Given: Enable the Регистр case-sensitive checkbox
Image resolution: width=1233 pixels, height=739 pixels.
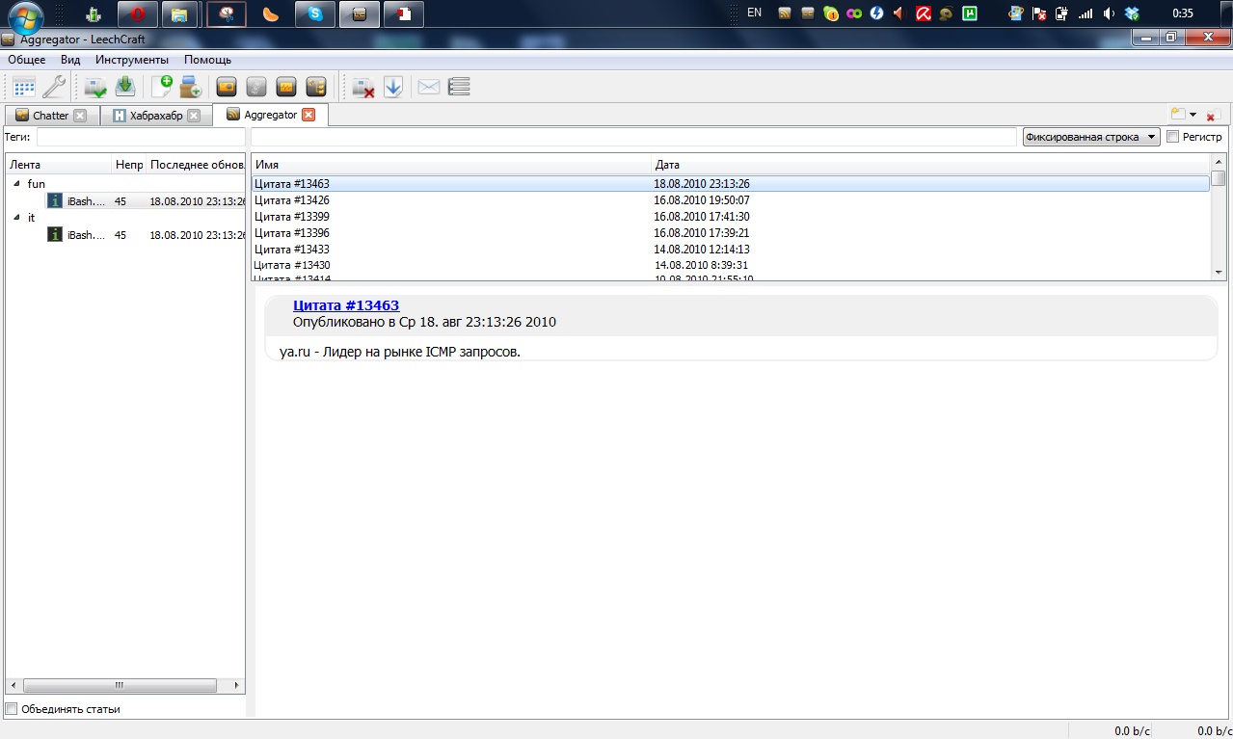Looking at the screenshot, I should point(1172,137).
